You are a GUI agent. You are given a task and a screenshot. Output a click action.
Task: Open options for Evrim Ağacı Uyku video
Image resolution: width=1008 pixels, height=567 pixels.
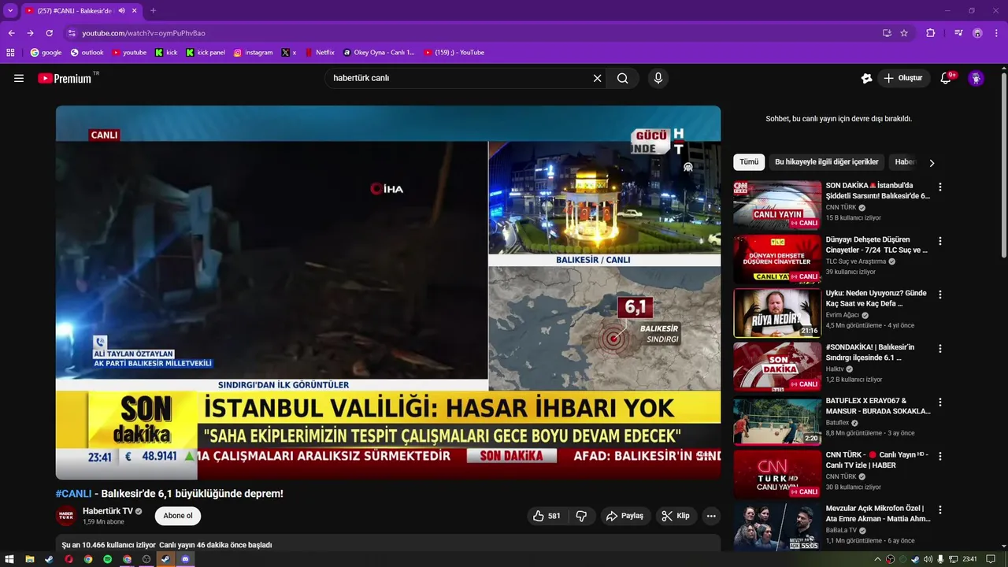(x=939, y=295)
